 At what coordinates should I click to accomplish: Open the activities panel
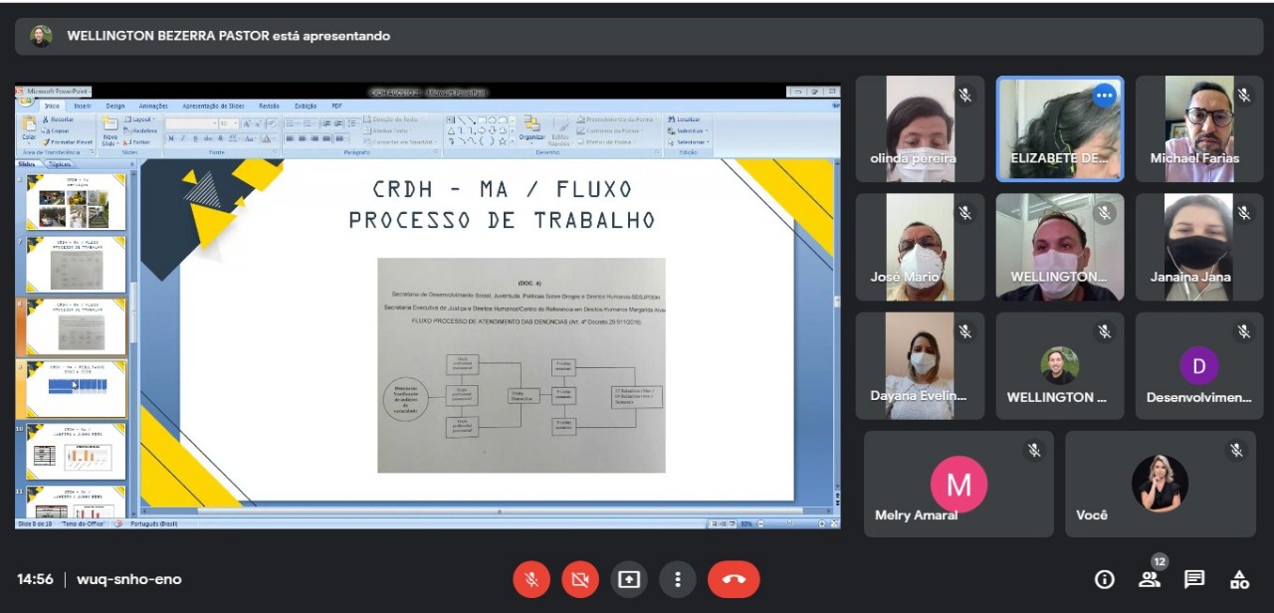click(x=1239, y=579)
